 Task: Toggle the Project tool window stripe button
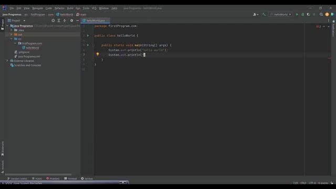pyautogui.click(x=3, y=25)
